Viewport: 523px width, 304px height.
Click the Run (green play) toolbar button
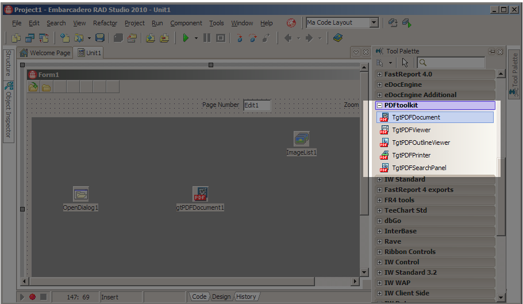pos(186,38)
